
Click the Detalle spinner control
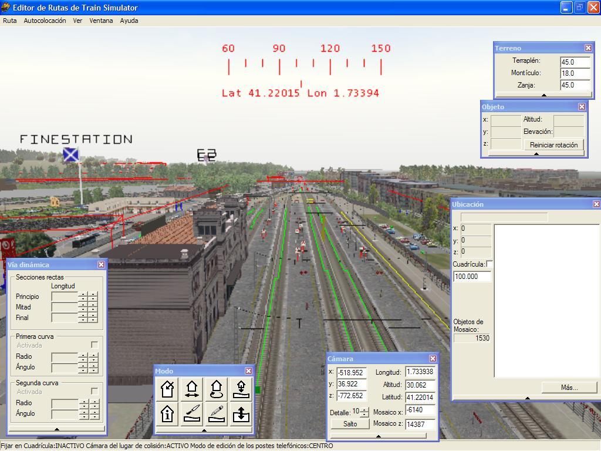[364, 412]
